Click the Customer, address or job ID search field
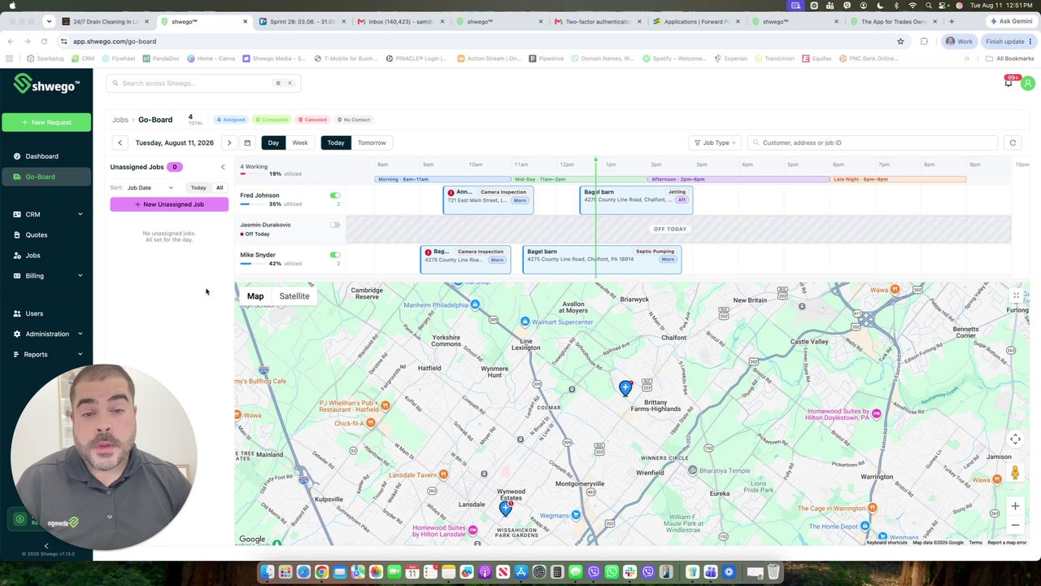This screenshot has height=586, width=1041. (873, 142)
